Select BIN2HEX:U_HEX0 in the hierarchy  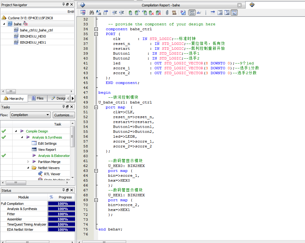point(33,36)
